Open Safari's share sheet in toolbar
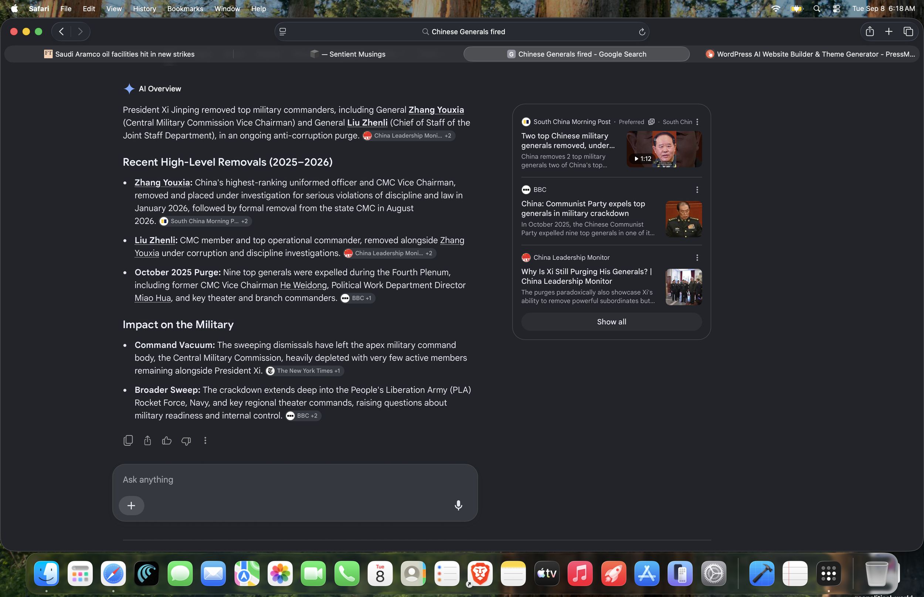Screen dimensions: 924x597 pos(870,31)
